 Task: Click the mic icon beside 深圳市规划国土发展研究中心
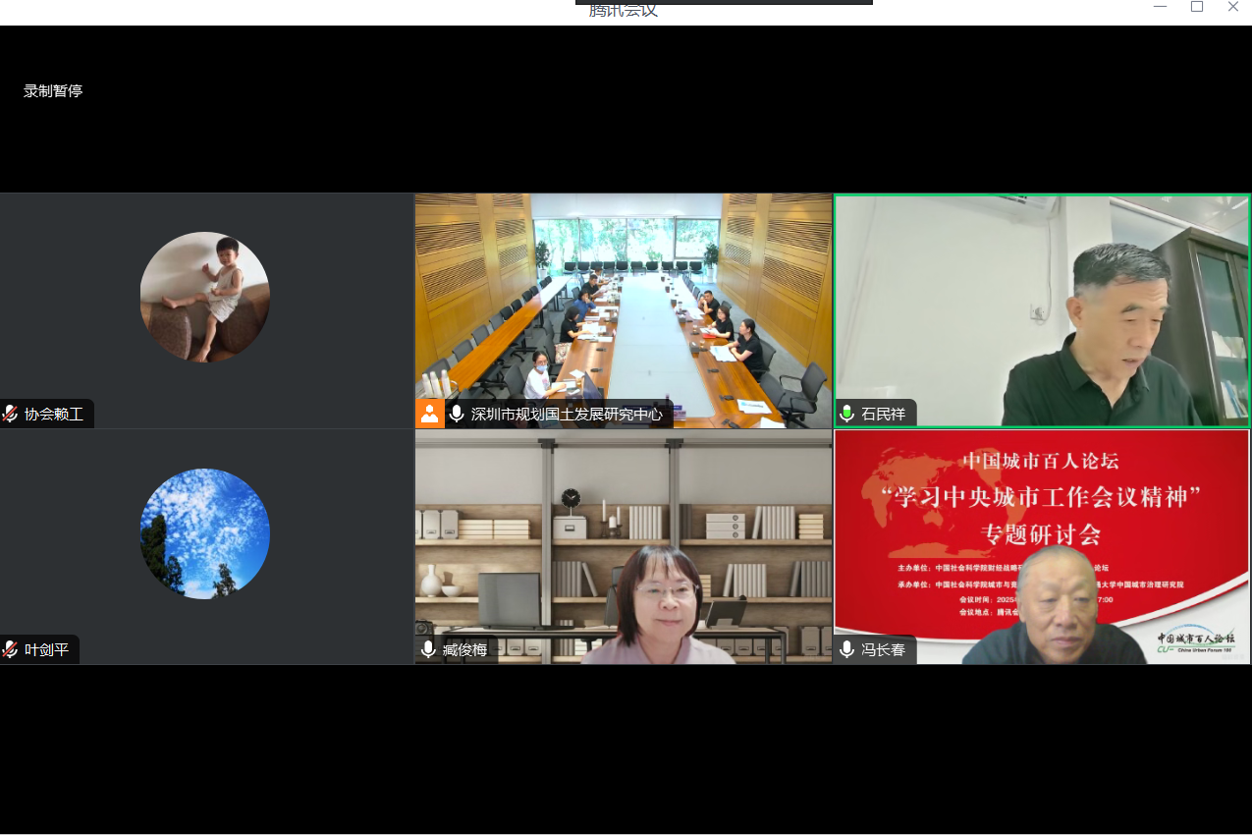[456, 414]
